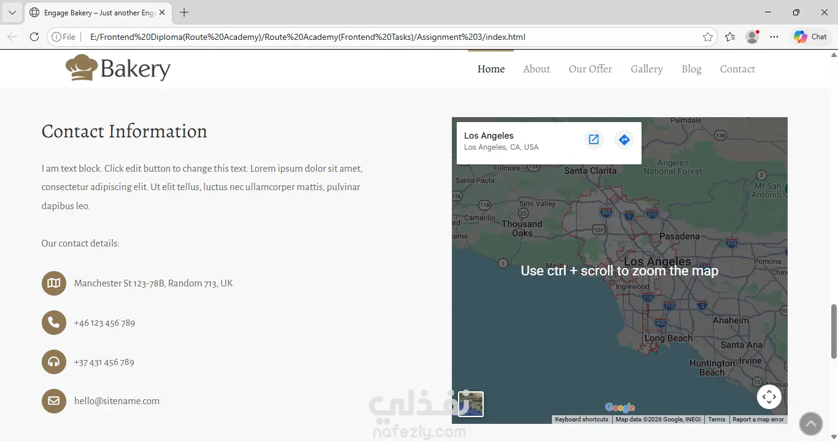Click the +37 431 456 789 number

[x=104, y=362]
